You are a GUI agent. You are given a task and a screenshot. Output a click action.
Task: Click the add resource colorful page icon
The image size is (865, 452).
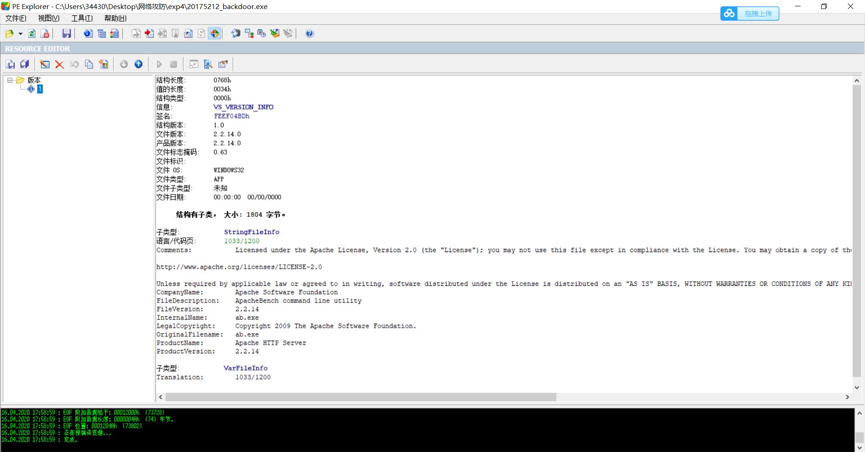tap(104, 64)
